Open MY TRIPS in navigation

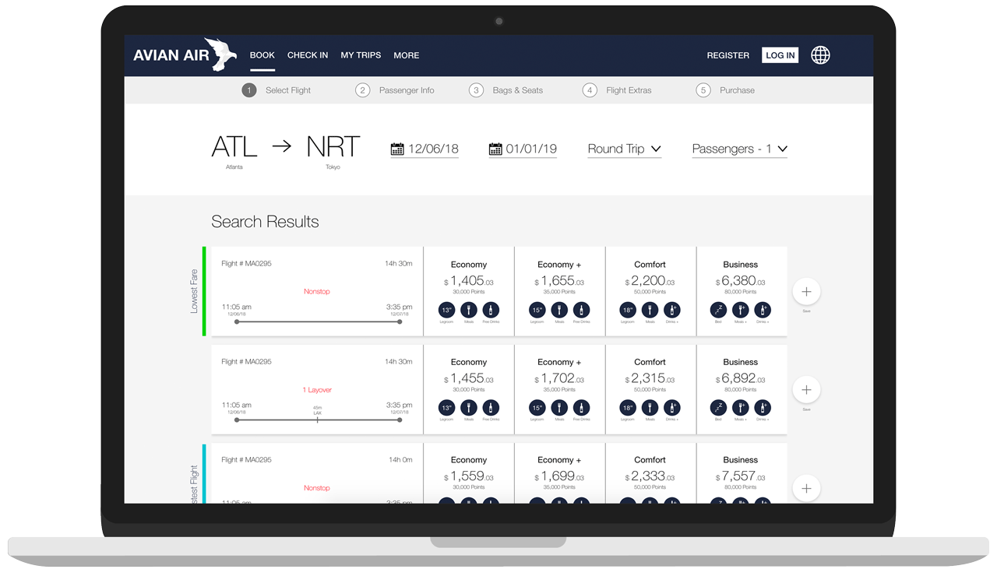click(361, 55)
